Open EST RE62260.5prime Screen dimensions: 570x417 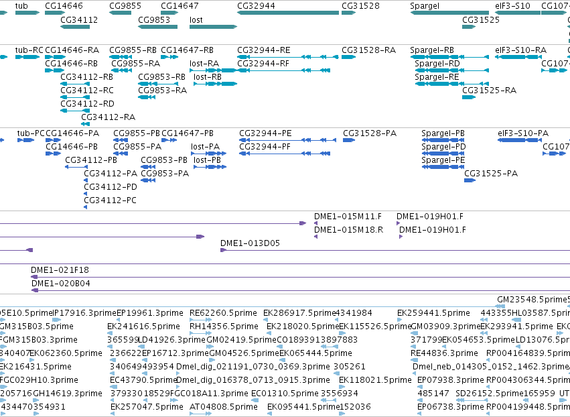(x=223, y=313)
